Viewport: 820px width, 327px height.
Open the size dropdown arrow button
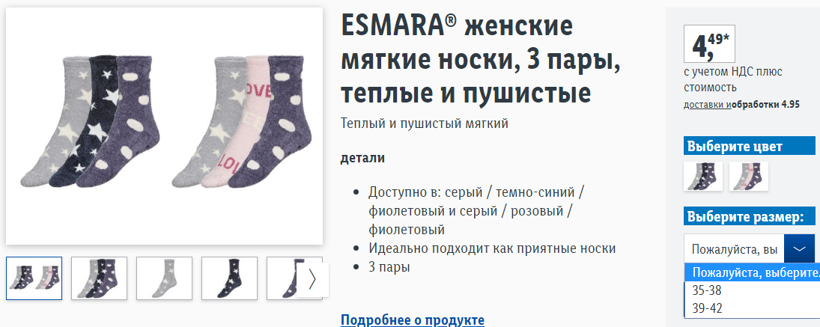tap(800, 248)
